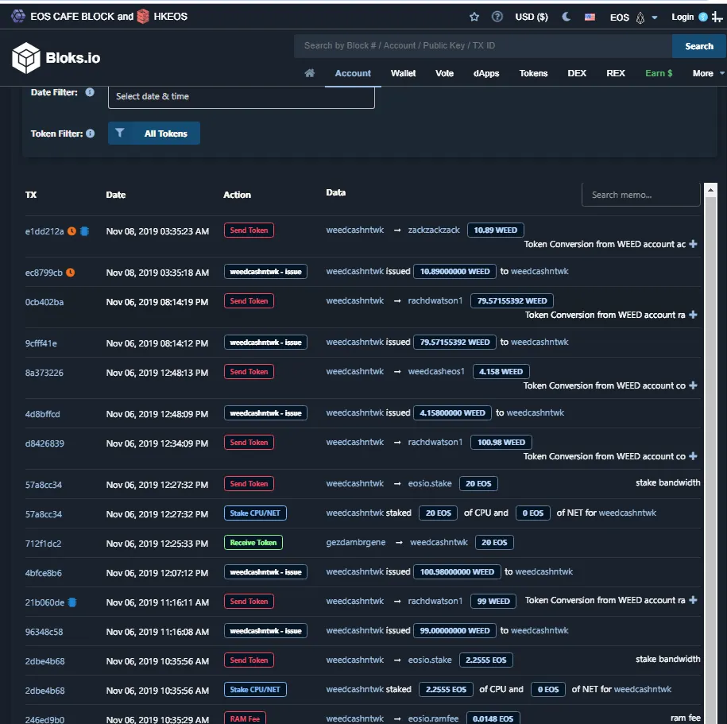This screenshot has width=727, height=724.
Task: Open gezdambrgene account link
Action: [356, 543]
